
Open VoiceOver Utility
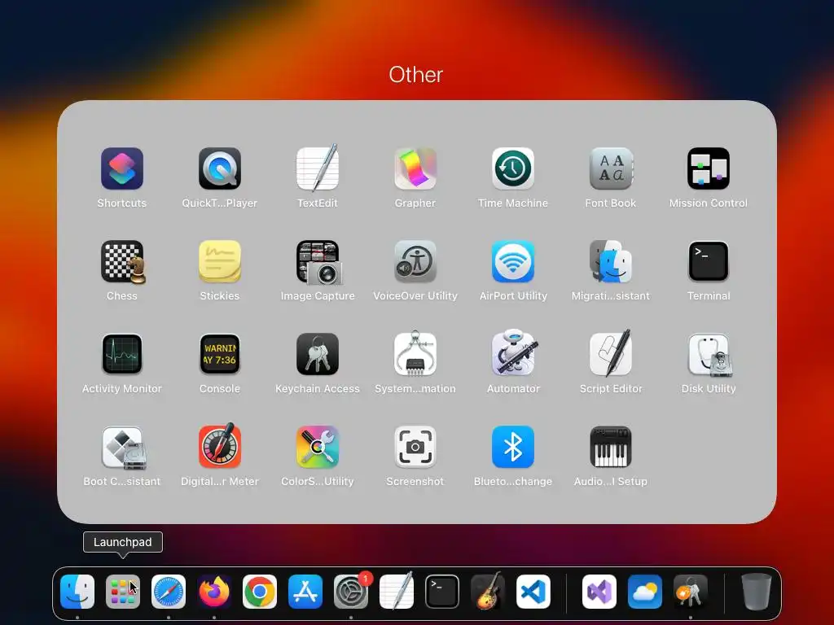415,261
